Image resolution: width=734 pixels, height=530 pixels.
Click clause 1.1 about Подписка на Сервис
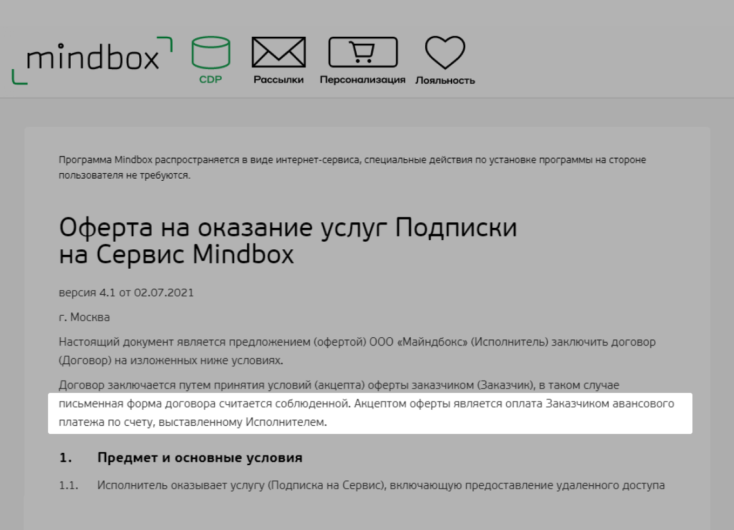tap(380, 485)
